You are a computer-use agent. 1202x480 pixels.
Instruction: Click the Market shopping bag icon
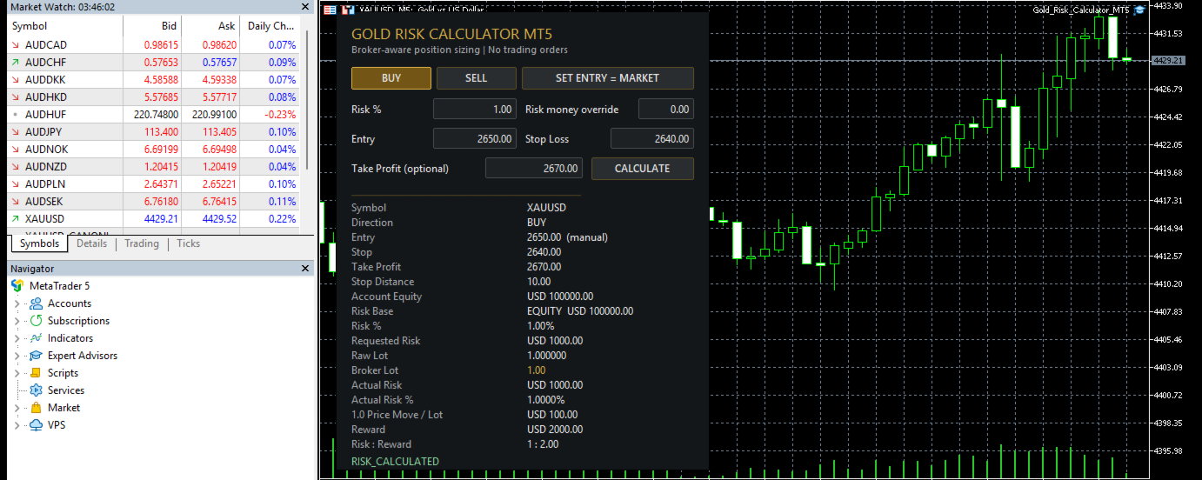pos(36,408)
